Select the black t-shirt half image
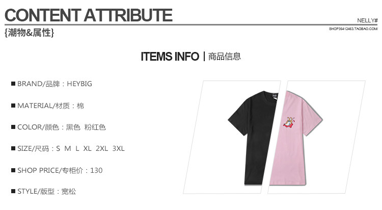Image resolution: width=382 pixels, height=210 pixels. tap(252, 138)
